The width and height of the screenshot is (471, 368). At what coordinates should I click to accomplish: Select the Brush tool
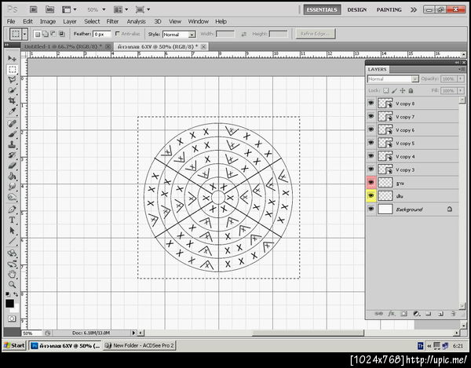click(12, 134)
